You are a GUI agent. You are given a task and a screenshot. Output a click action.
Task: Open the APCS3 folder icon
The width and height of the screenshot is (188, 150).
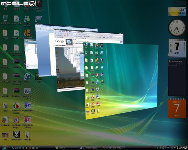pyautogui.click(x=5, y=34)
